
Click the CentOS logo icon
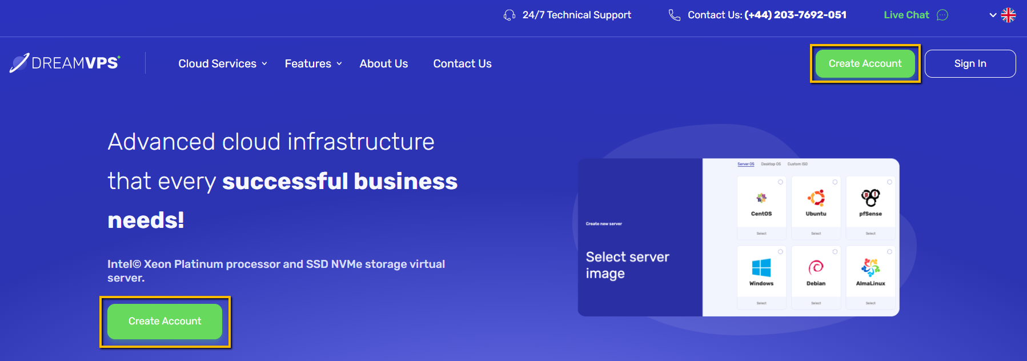tap(761, 198)
